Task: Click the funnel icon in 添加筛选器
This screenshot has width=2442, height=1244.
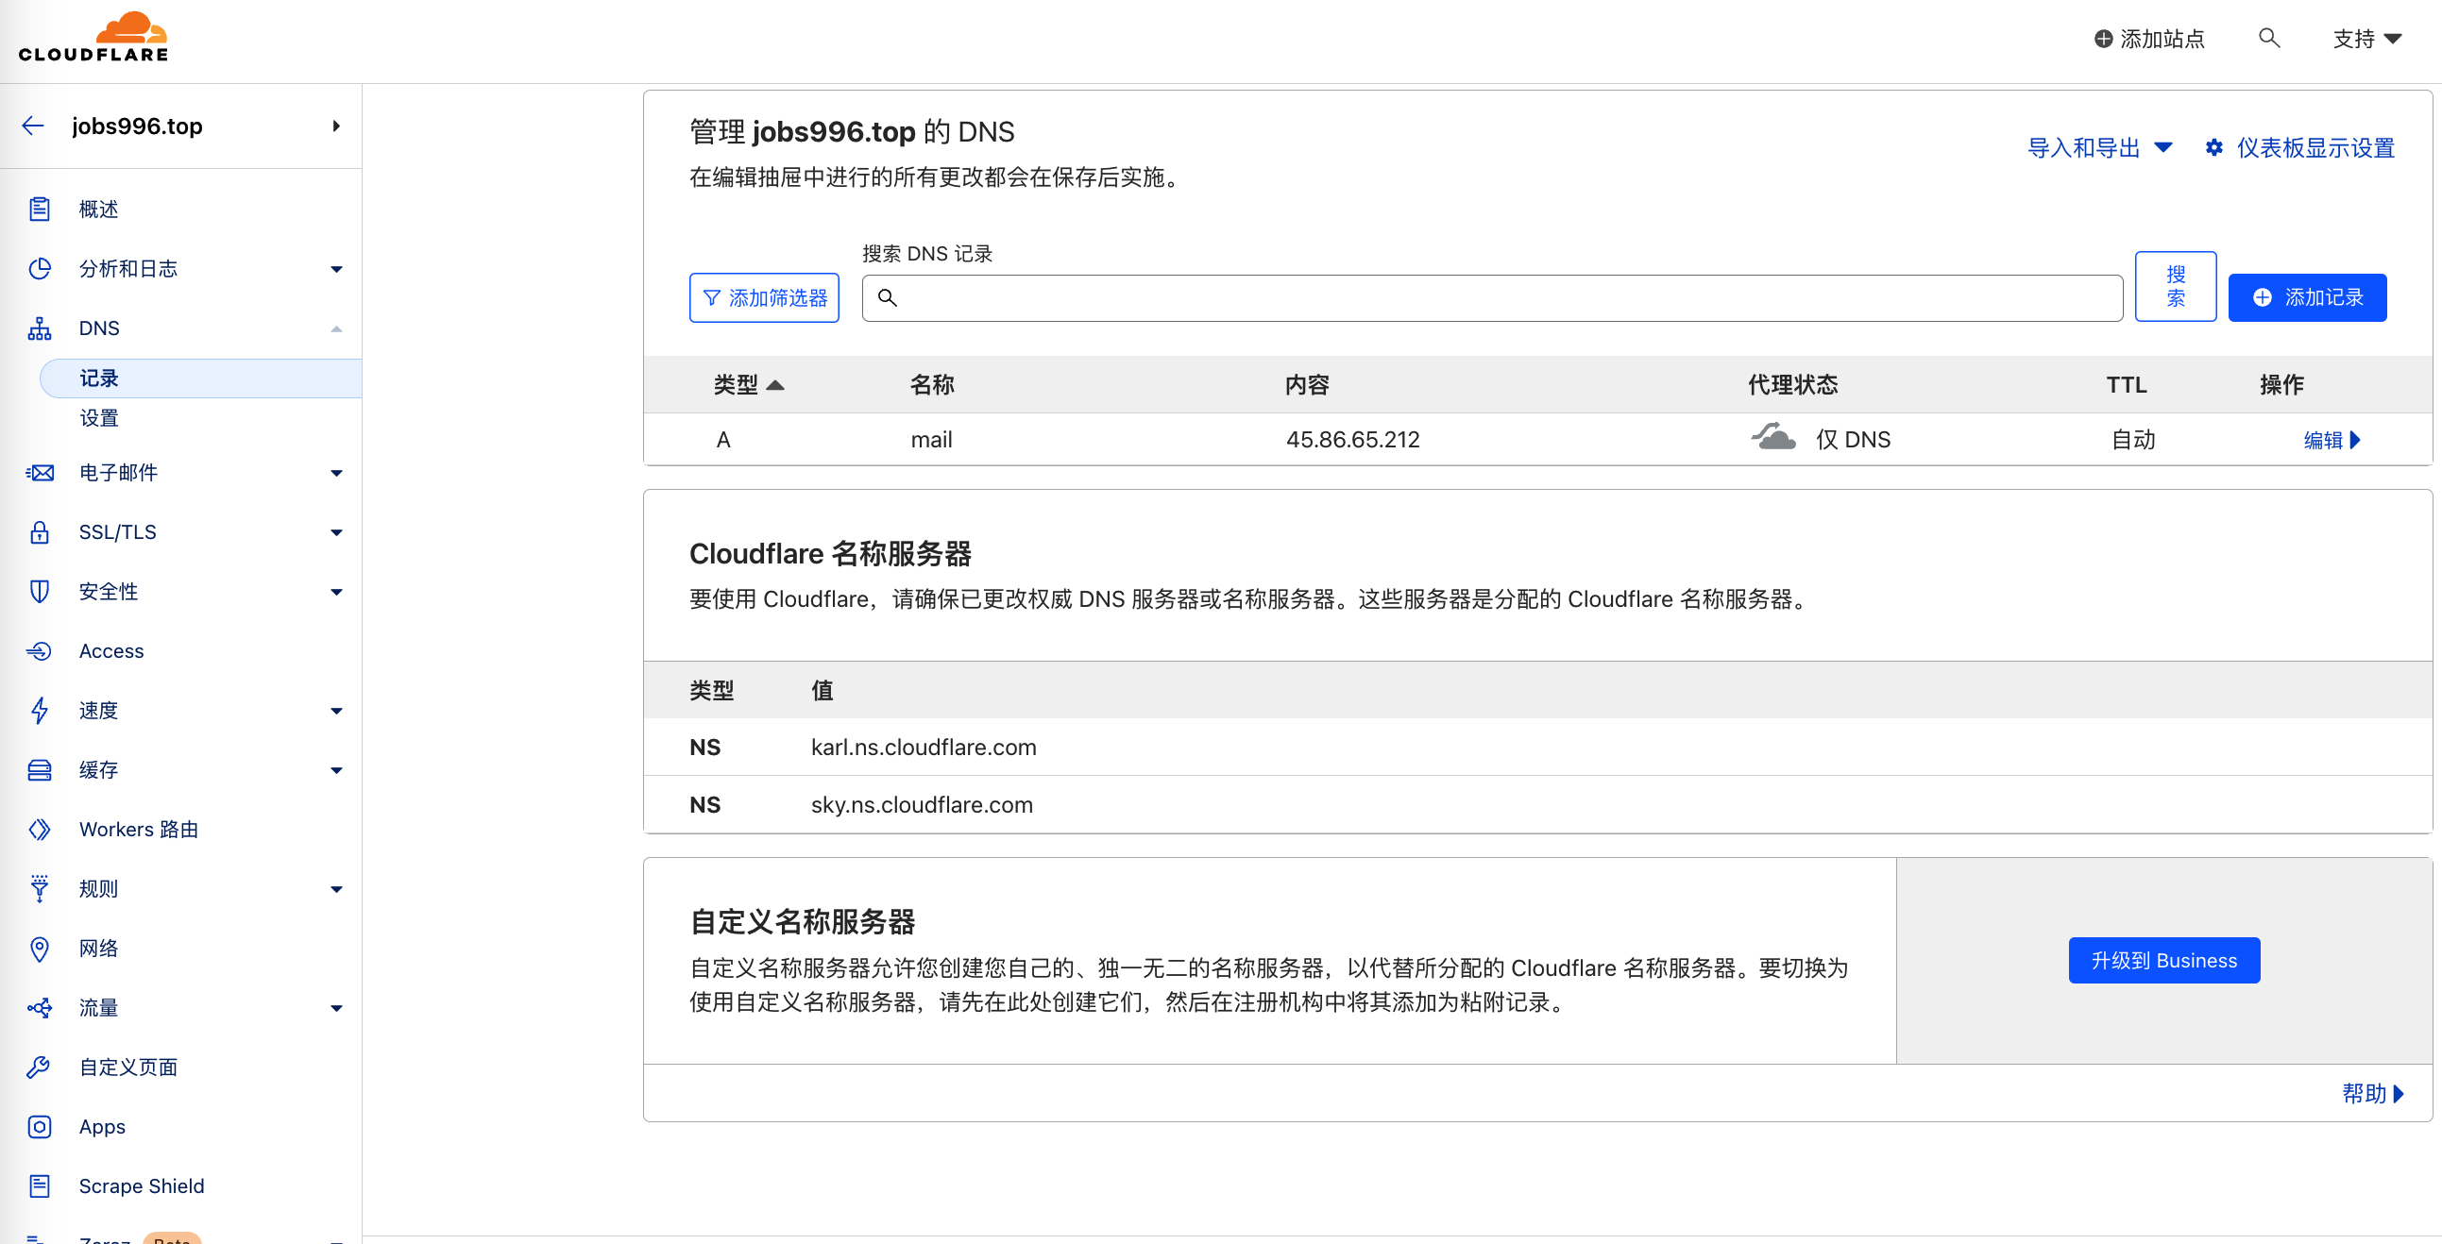Action: [x=711, y=298]
